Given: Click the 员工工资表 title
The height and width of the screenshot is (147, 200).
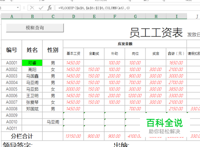Looking at the screenshot, I should 156,32.
